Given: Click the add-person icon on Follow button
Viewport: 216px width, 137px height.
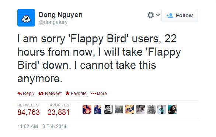Looking at the screenshot, I should [170, 15].
